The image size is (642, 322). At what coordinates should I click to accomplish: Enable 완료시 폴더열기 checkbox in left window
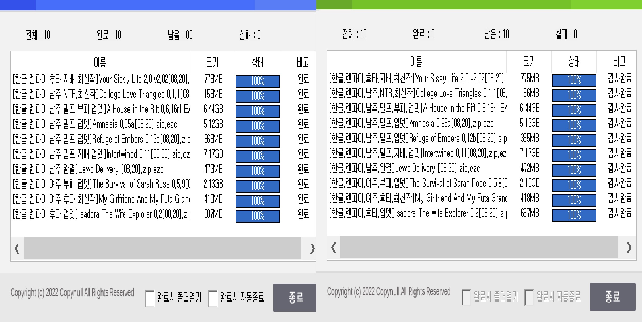[150, 298]
